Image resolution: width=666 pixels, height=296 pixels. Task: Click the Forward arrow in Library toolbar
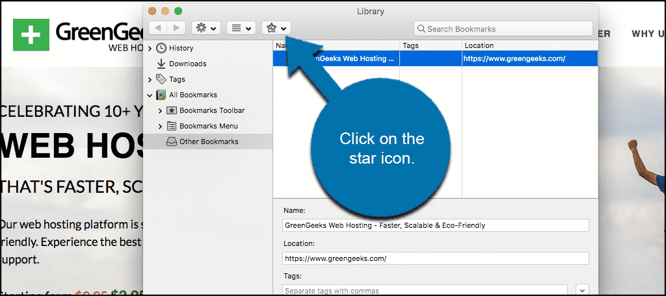(x=177, y=28)
